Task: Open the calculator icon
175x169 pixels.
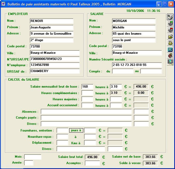Action: tap(170, 49)
